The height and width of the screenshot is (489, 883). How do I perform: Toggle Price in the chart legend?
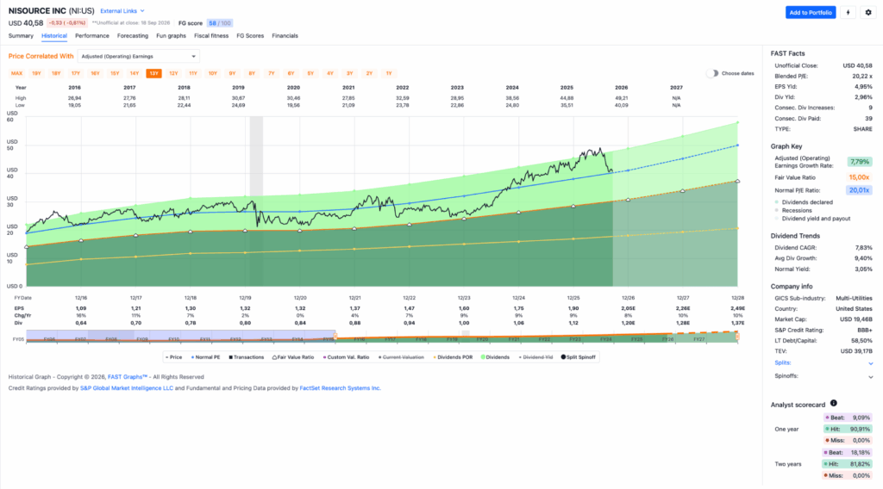[174, 357]
